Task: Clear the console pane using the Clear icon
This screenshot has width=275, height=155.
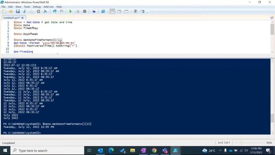Action: tap(45, 12)
